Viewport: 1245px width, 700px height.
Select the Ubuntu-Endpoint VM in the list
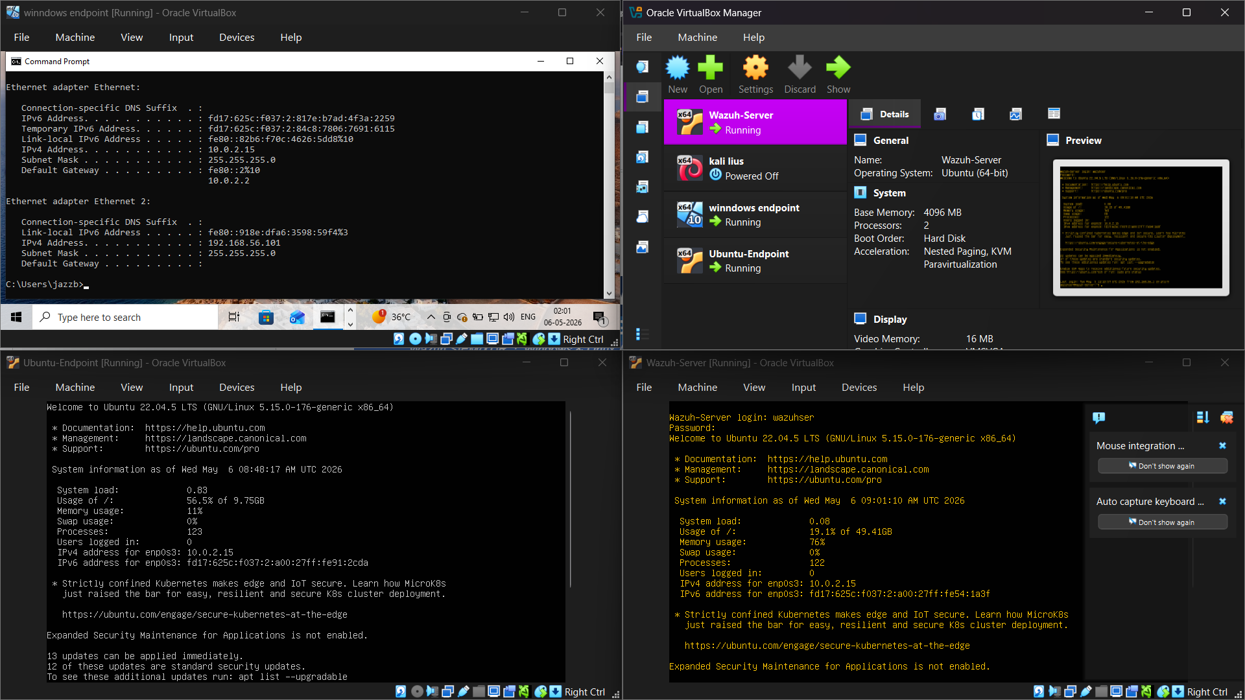pyautogui.click(x=755, y=261)
